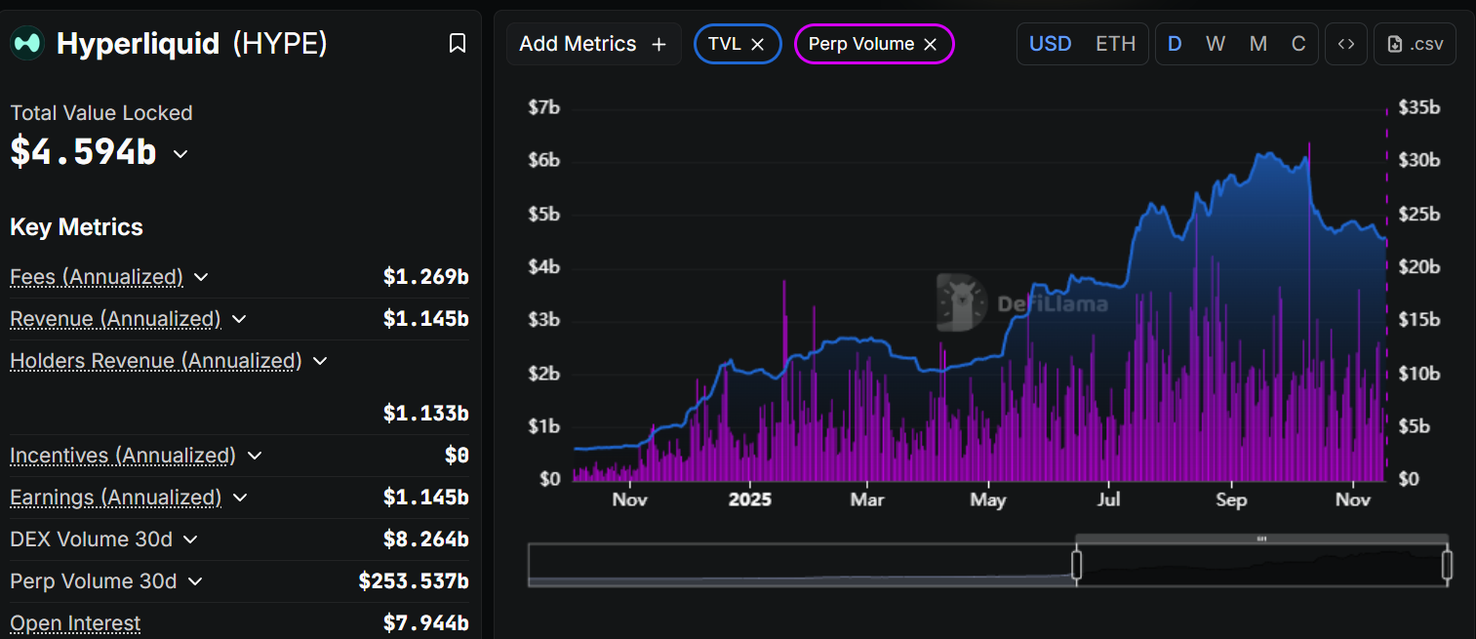This screenshot has height=639, width=1476.
Task: Remove the Perp Volume metric chip
Action: 930,44
